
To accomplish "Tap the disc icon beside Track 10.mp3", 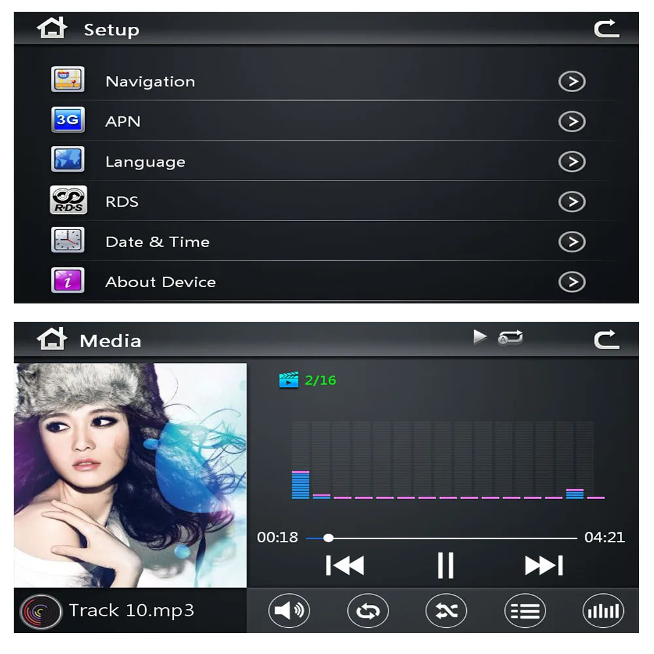I will coord(41,611).
